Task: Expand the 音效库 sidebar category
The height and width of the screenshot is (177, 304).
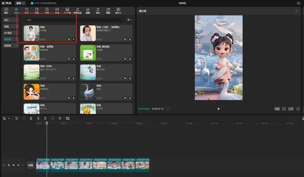Action: [x=10, y=45]
